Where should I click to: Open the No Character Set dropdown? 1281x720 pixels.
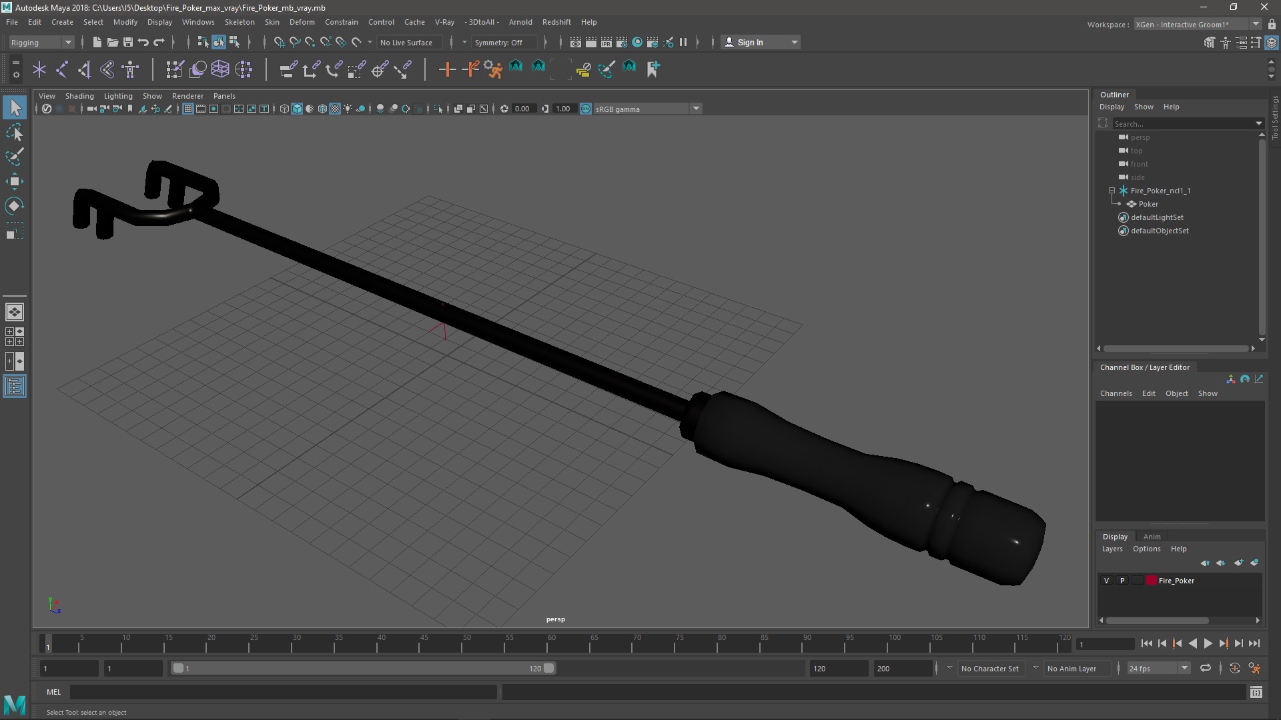(x=989, y=668)
